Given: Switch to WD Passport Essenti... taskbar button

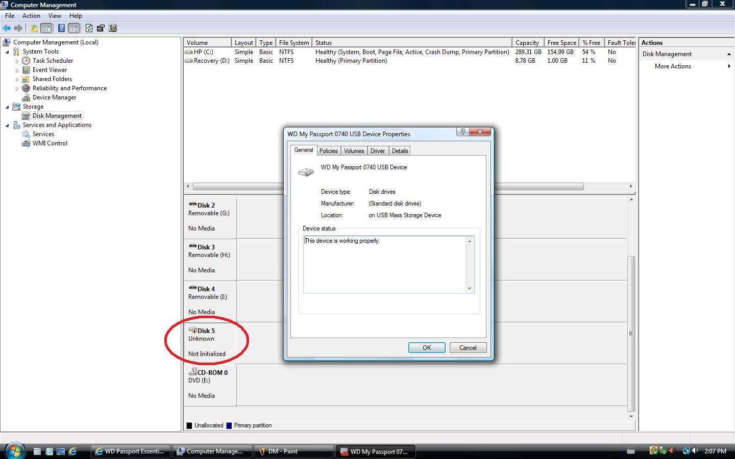Looking at the screenshot, I should coord(131,451).
